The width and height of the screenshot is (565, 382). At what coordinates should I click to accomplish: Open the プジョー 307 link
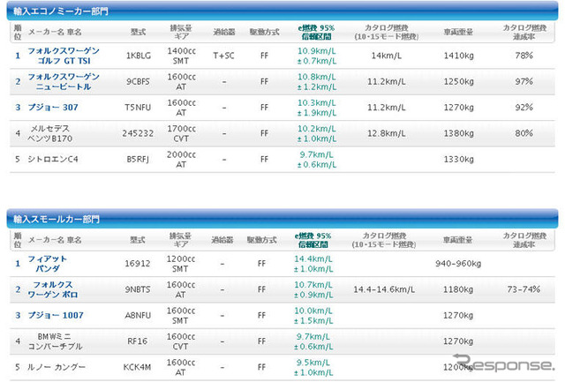[53, 108]
